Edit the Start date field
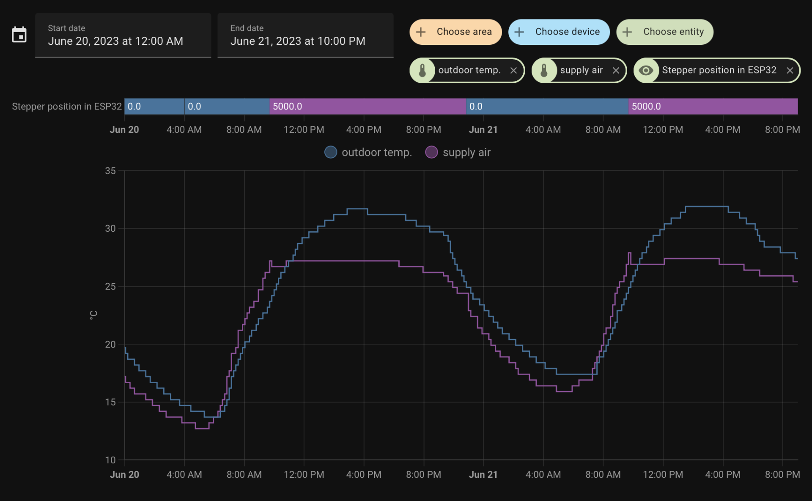 point(123,36)
